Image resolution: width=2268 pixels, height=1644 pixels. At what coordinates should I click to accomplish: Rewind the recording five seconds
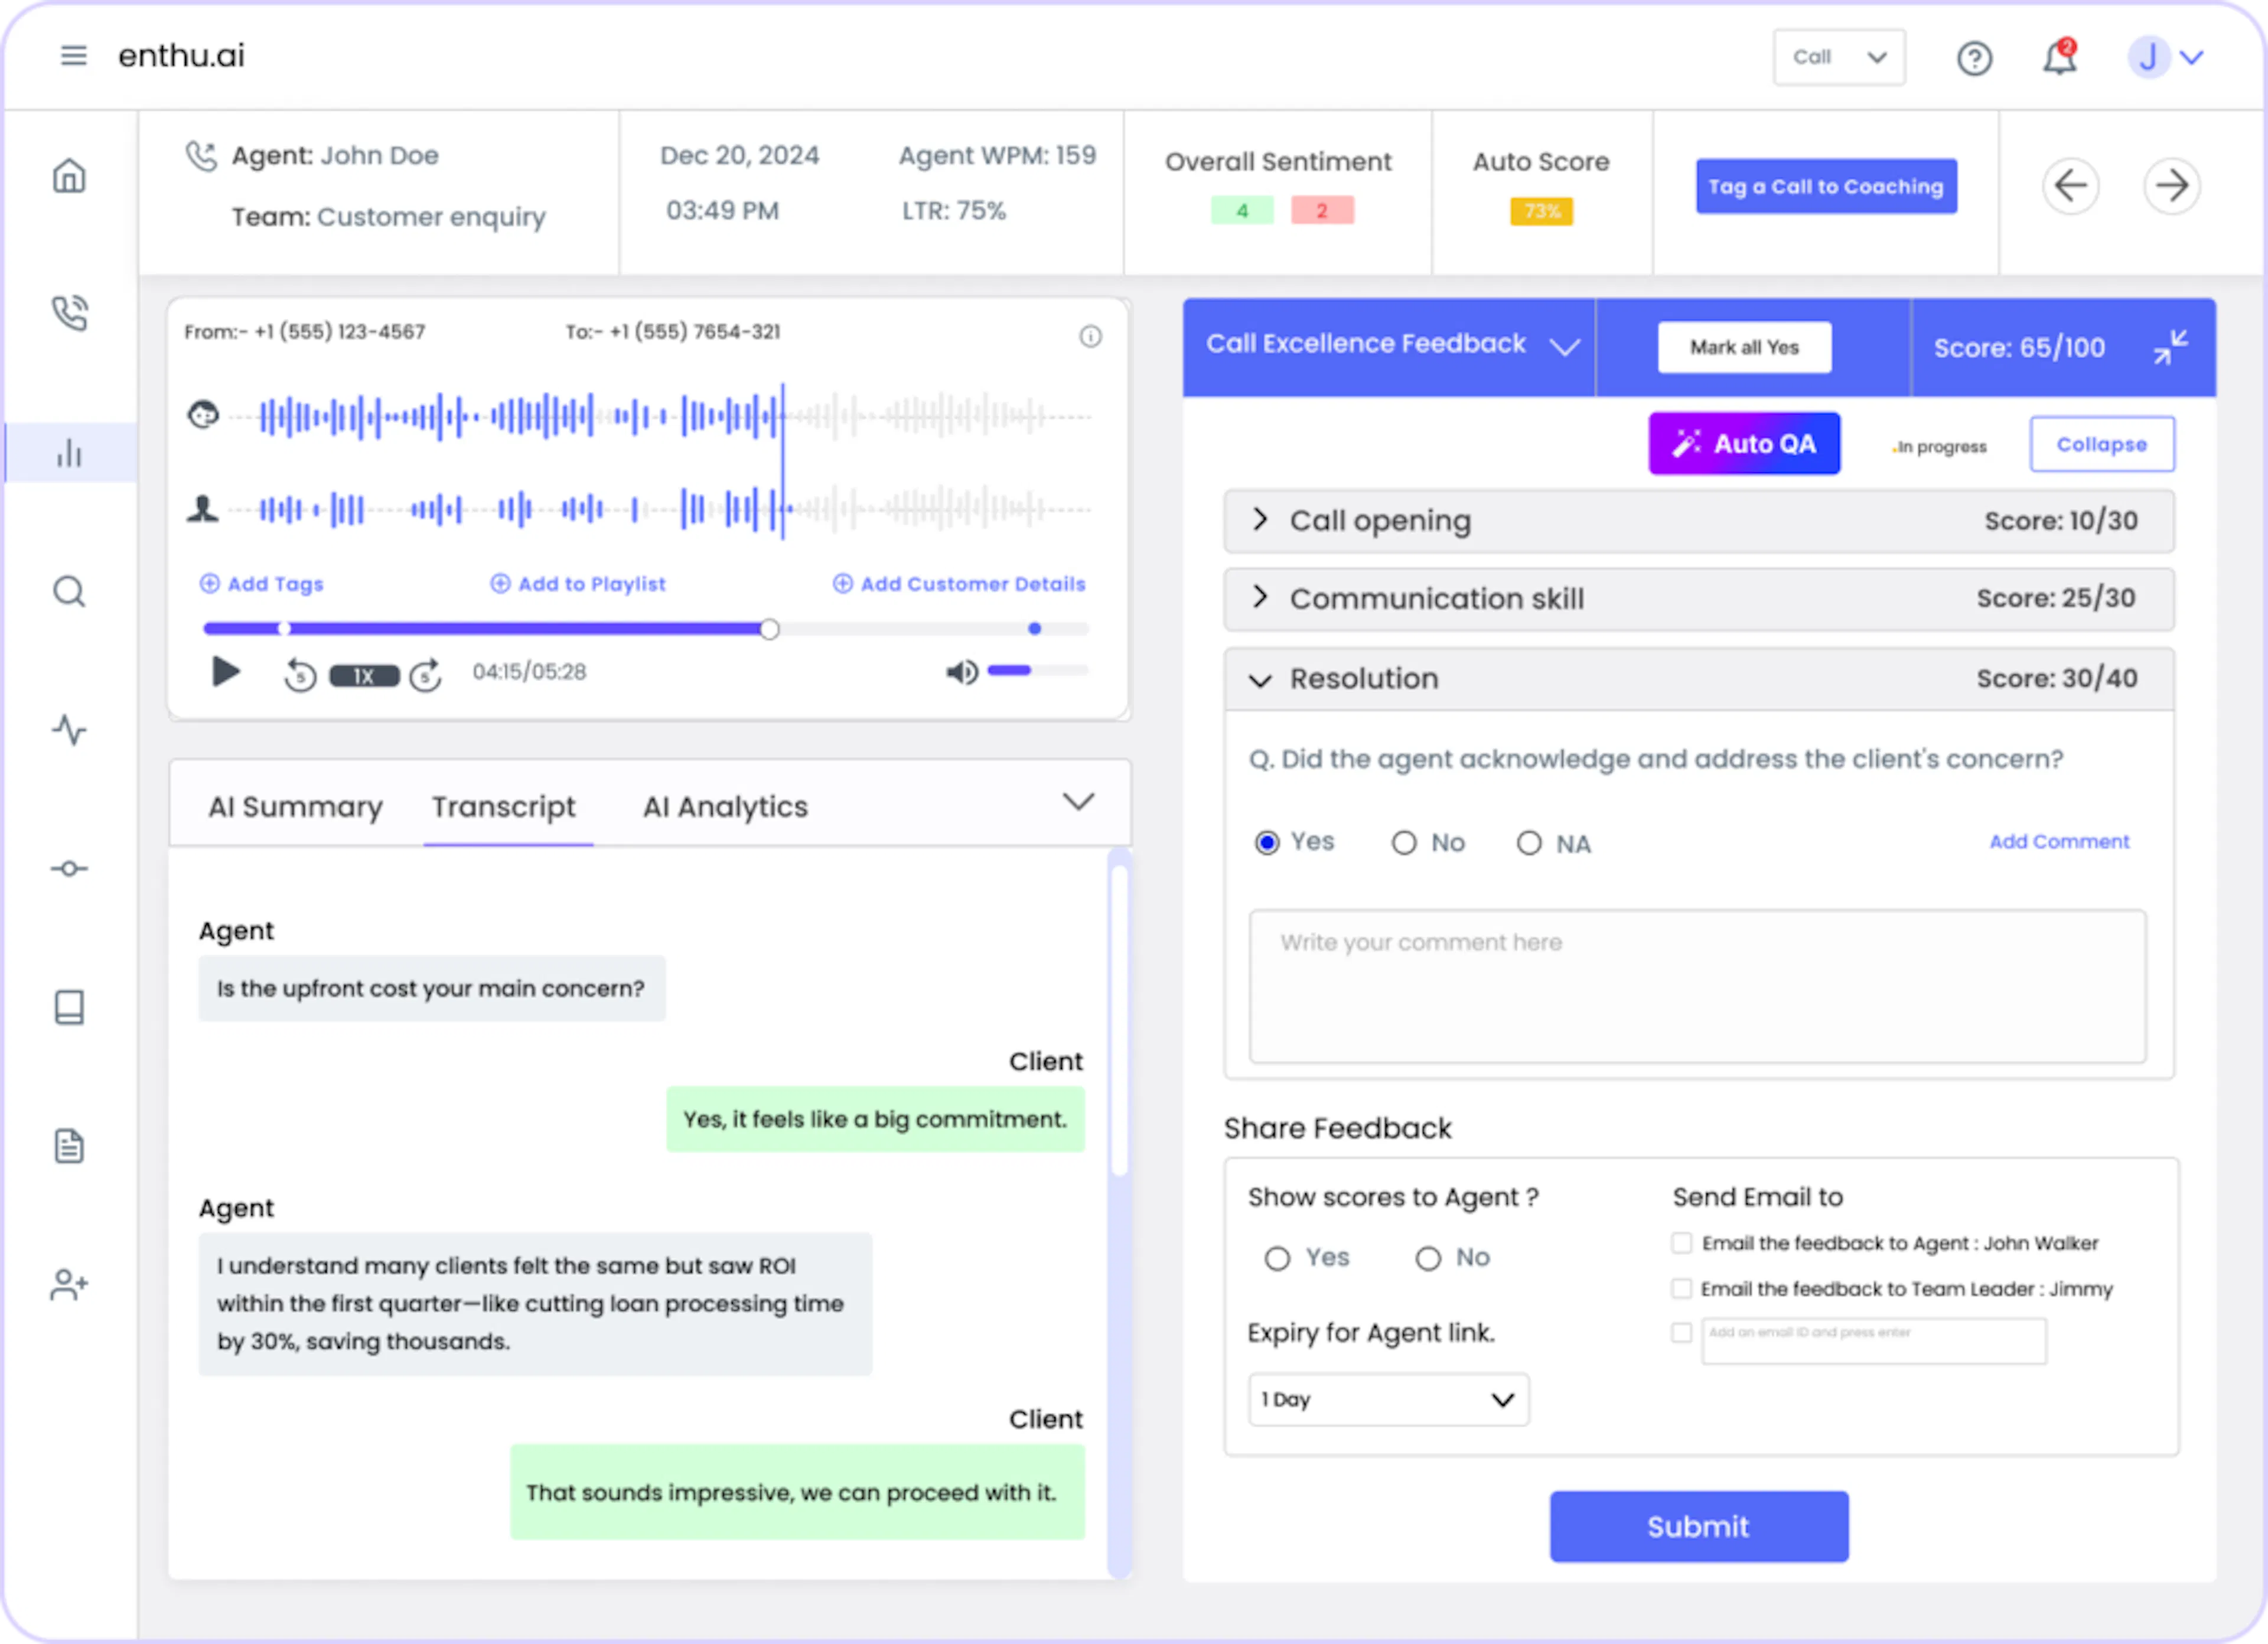[299, 676]
